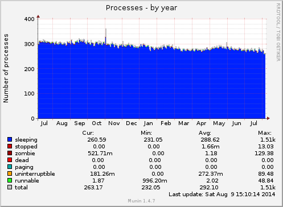Click the x-axis label May
This screenshot has height=207, width=283.
[x=219, y=123]
